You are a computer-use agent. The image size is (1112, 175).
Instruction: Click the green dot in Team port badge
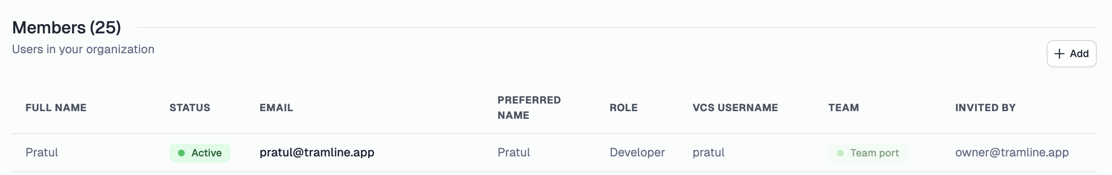pyautogui.click(x=840, y=153)
